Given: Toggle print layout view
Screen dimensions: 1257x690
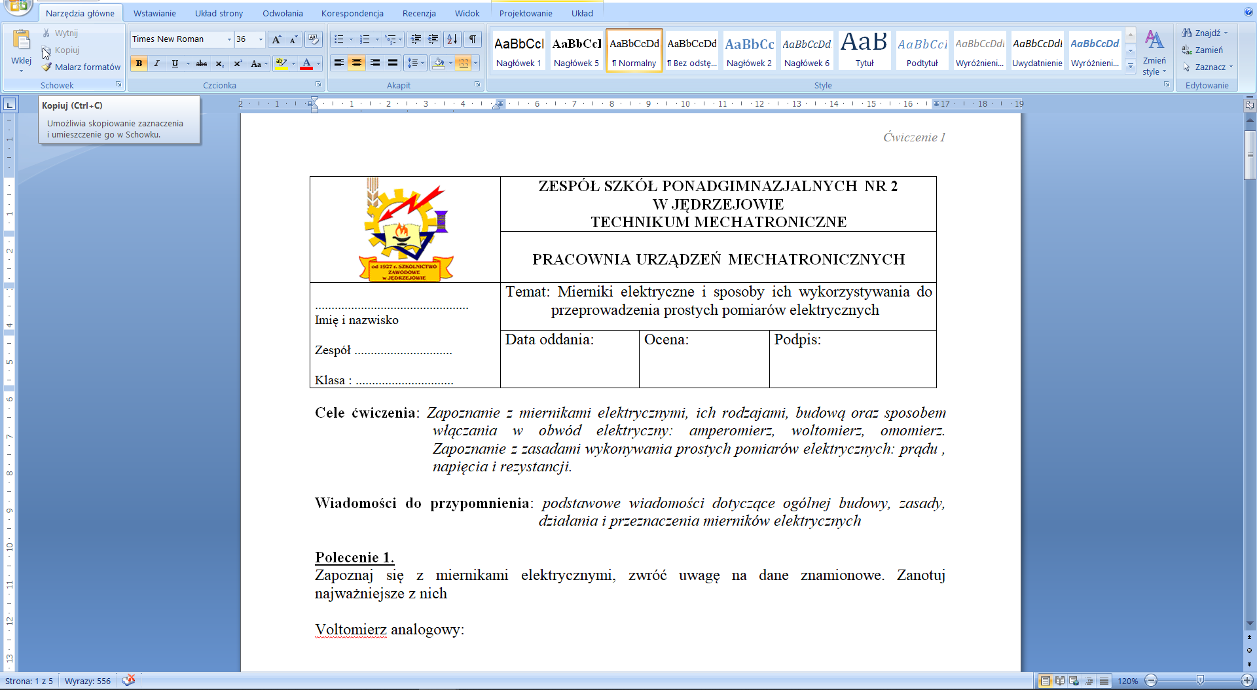Looking at the screenshot, I should [1046, 681].
